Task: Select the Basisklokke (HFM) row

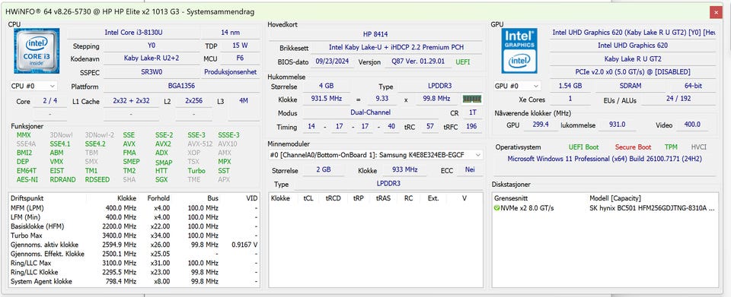Action: click(134, 226)
